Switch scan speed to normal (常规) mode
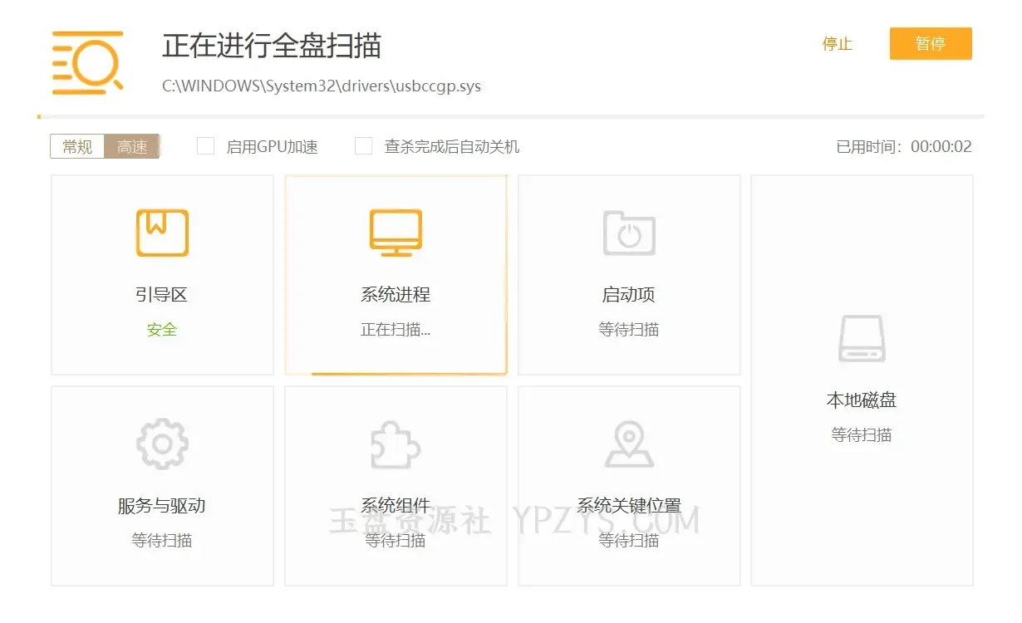This screenshot has width=1022, height=623. [x=77, y=147]
